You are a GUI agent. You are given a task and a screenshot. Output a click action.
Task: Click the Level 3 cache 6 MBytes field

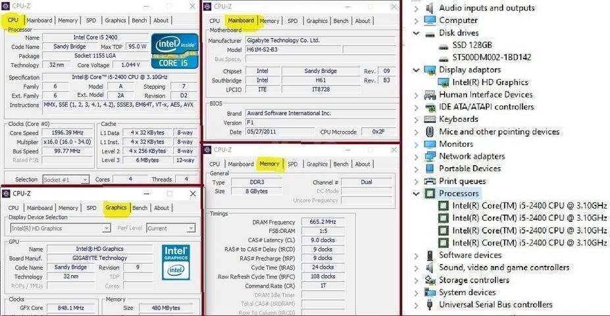pyautogui.click(x=147, y=160)
